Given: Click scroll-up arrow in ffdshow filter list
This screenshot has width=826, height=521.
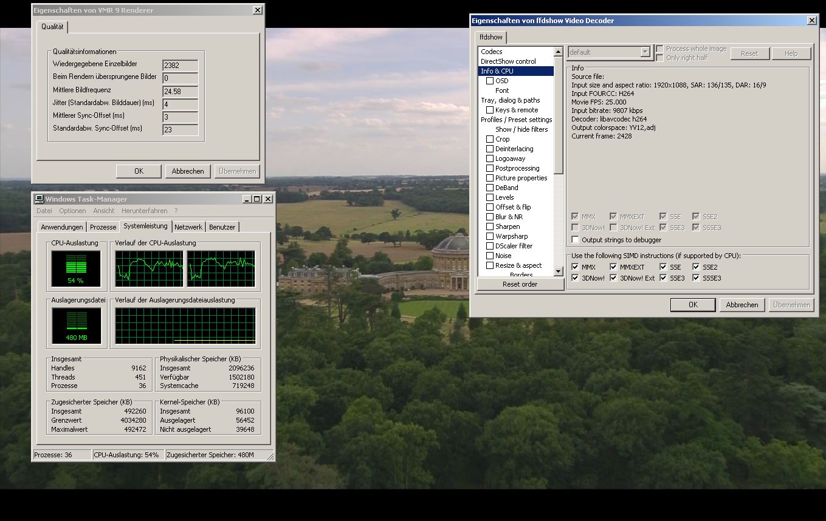Looking at the screenshot, I should (x=559, y=52).
